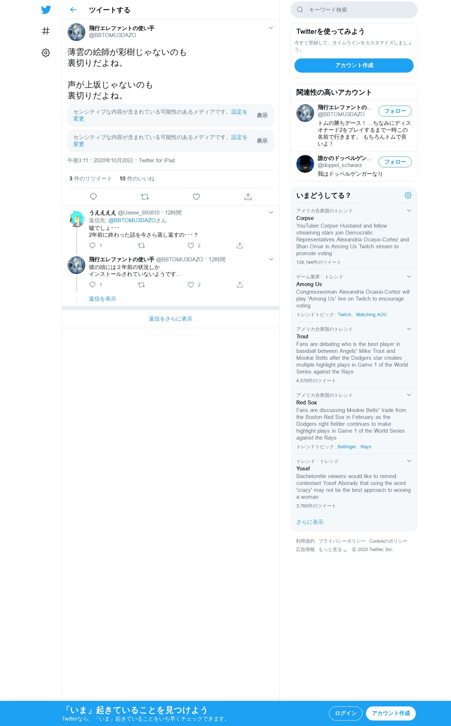
Task: Open the settings gear in left sidebar
Action: coord(46,53)
